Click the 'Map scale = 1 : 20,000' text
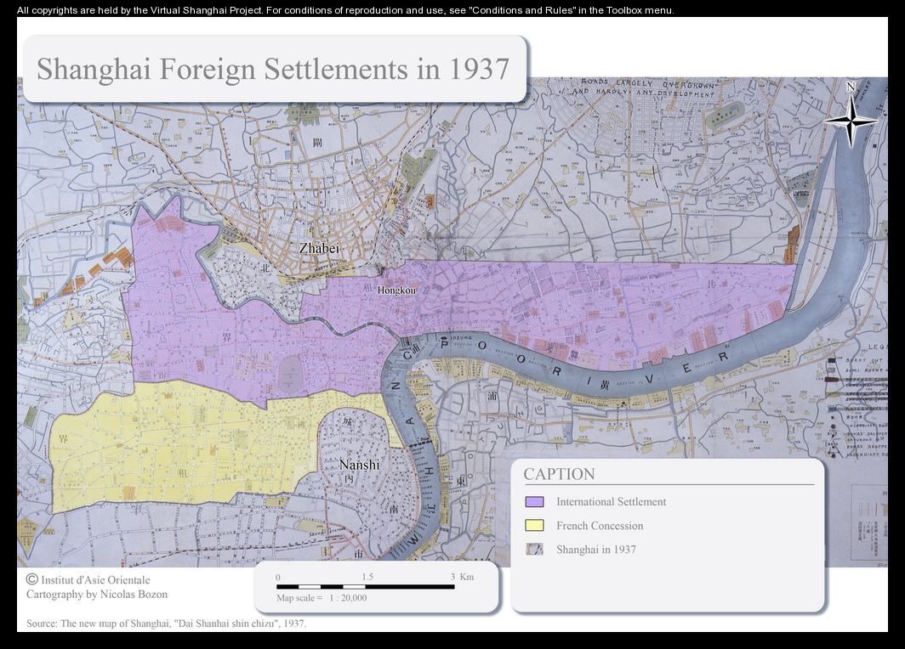This screenshot has width=905, height=649. point(322,598)
